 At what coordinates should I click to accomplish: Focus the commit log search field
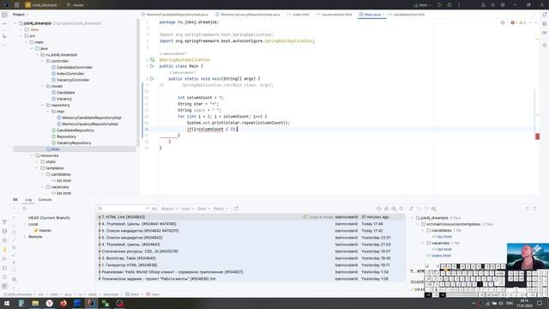[123, 209]
